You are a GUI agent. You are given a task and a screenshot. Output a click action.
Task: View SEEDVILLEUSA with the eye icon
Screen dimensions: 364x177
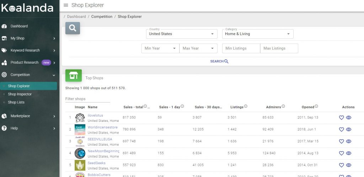(x=349, y=141)
